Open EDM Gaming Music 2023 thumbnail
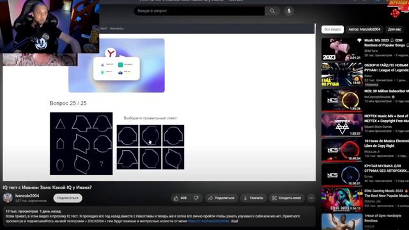409x230 pixels. (342, 200)
